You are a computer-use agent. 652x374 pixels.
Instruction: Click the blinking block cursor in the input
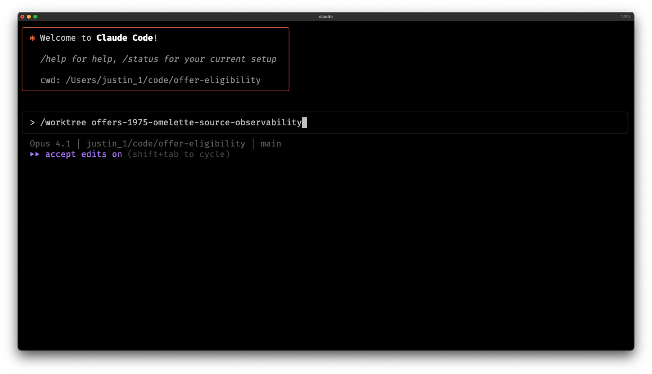pos(305,122)
